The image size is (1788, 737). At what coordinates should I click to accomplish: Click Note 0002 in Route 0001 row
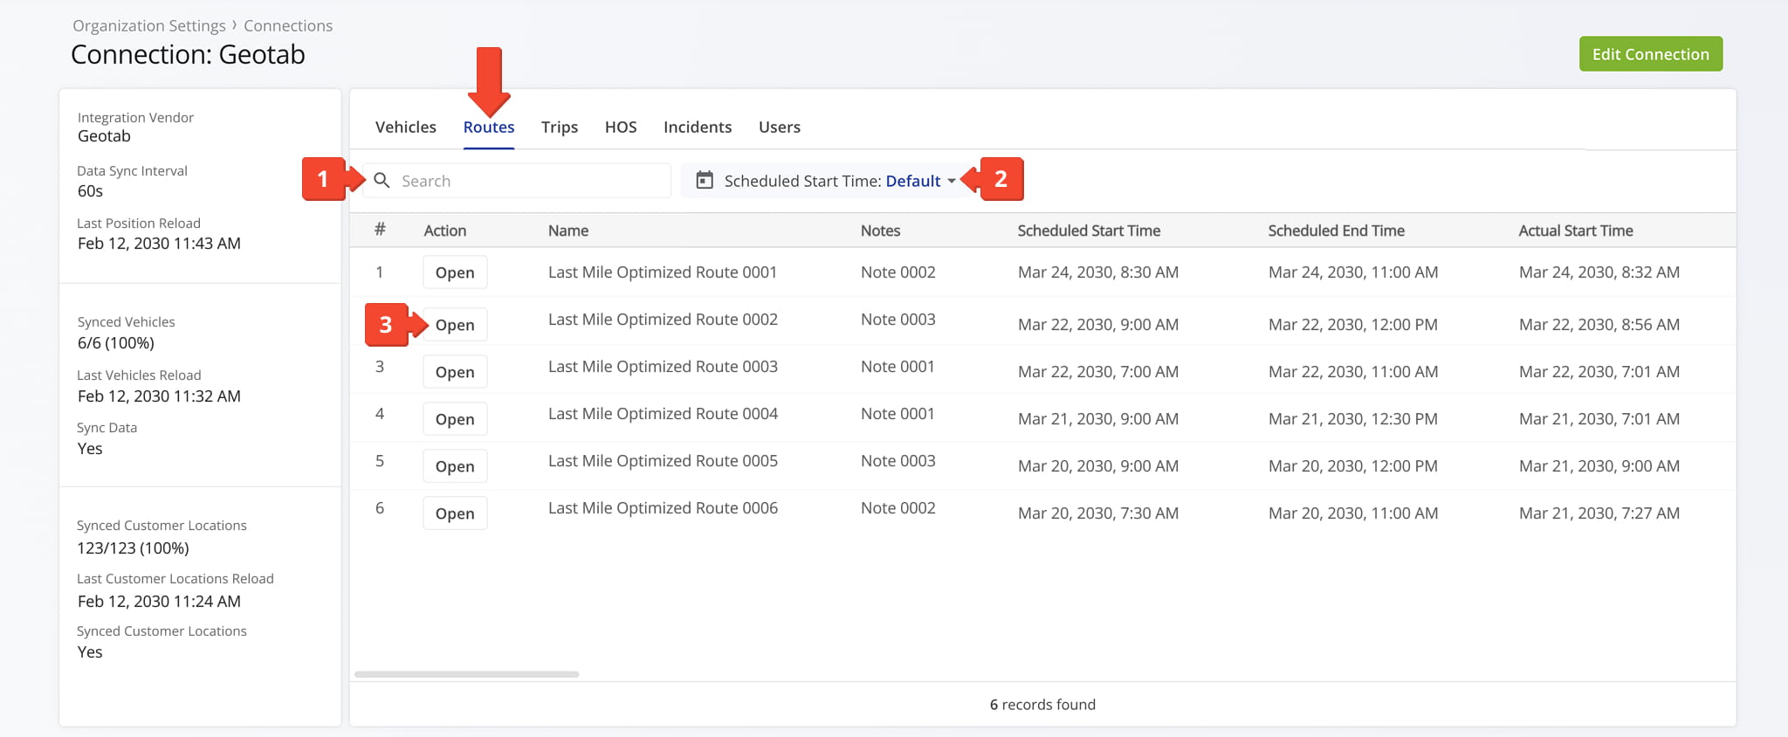pyautogui.click(x=897, y=272)
